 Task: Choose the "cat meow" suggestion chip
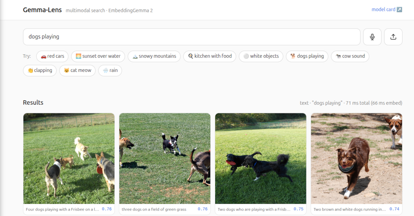point(77,71)
